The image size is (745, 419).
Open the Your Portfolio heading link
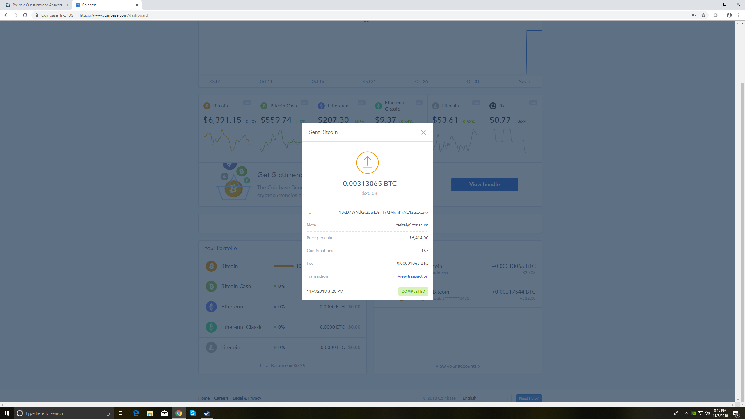click(220, 248)
